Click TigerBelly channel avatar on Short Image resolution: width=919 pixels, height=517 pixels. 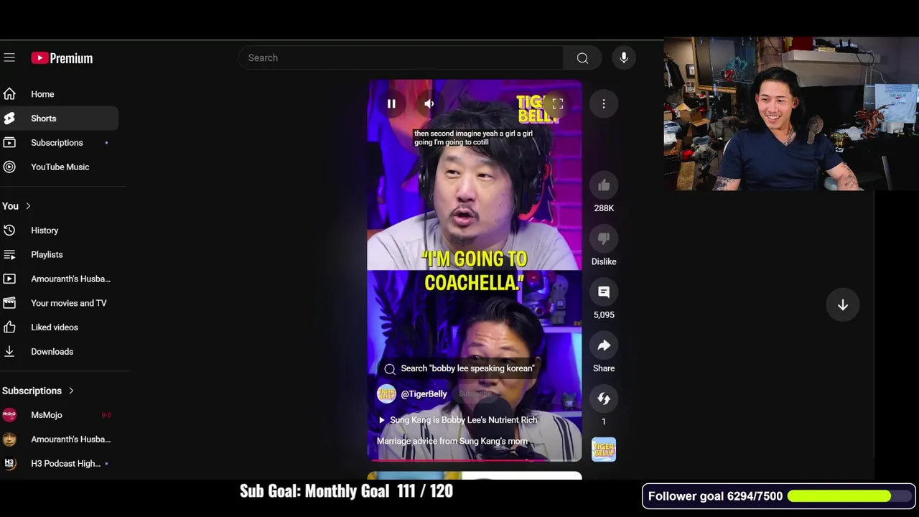(387, 394)
